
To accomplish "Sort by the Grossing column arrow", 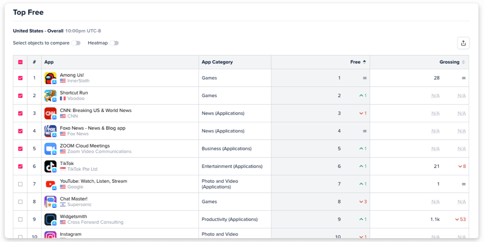I will tap(463, 62).
